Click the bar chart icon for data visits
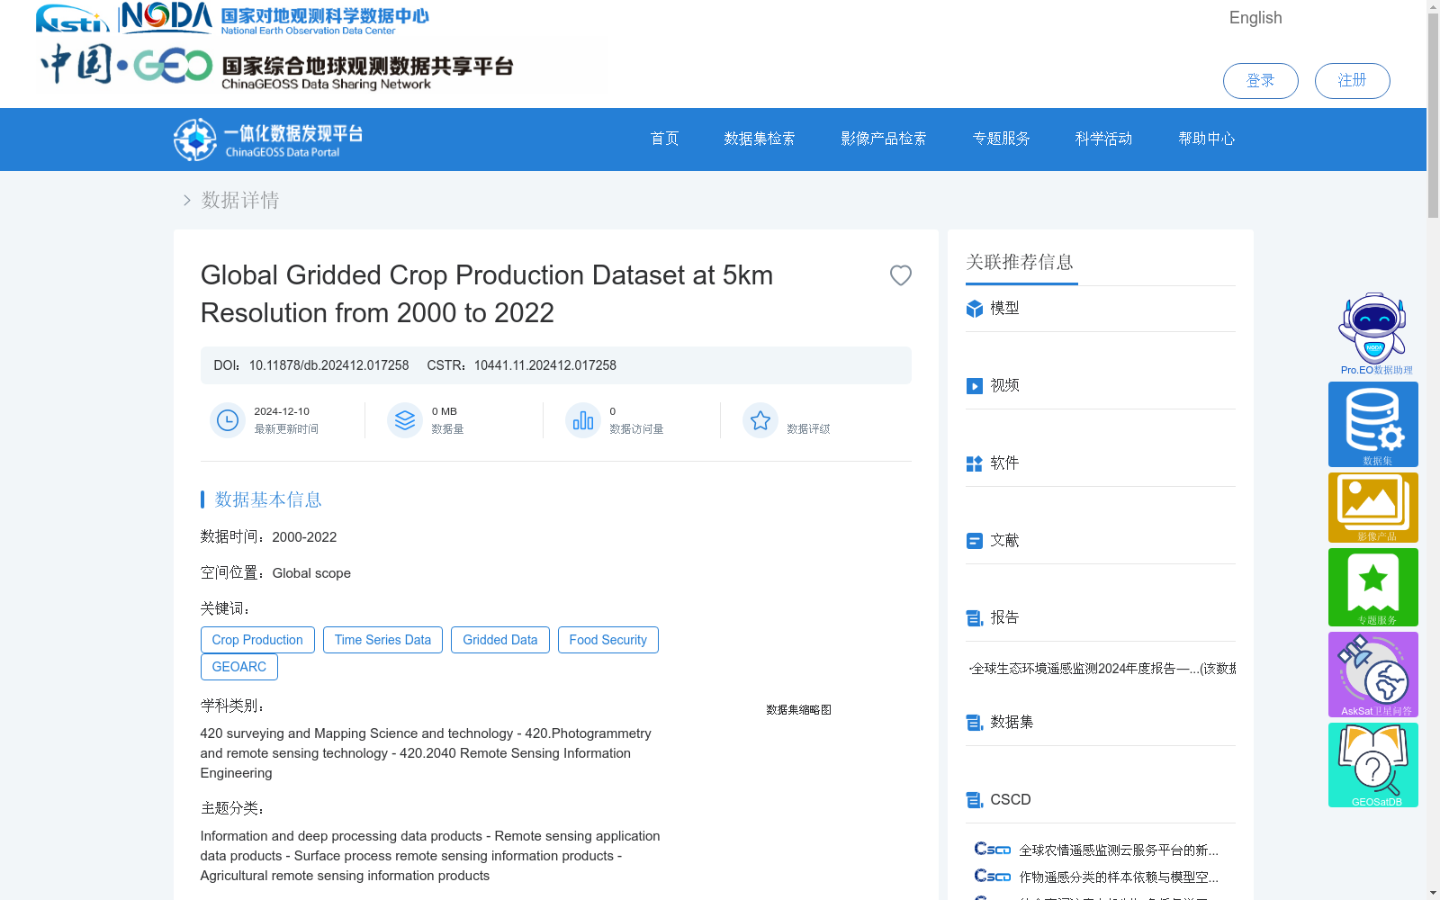1440x900 pixels. 583,420
